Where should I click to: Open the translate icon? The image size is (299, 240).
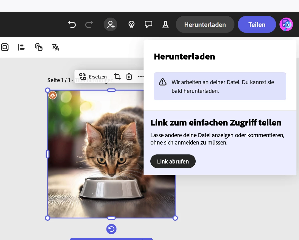(55, 47)
